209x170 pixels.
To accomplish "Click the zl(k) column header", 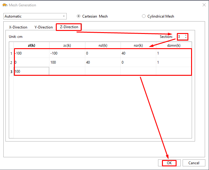I will click(x=32, y=45).
